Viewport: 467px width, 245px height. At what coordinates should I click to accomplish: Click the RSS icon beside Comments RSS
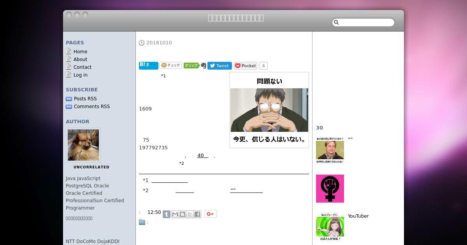tap(69, 107)
